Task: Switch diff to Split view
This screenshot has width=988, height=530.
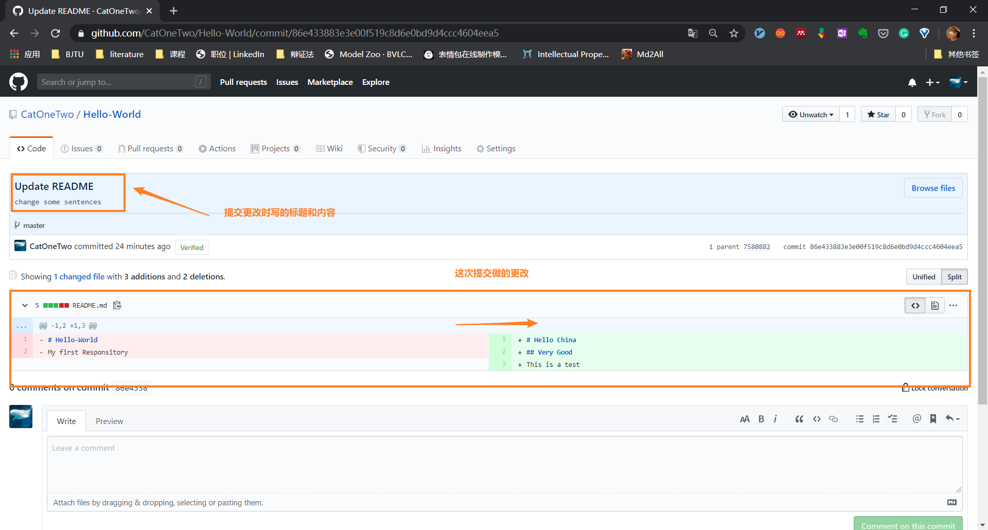Action: 954,277
